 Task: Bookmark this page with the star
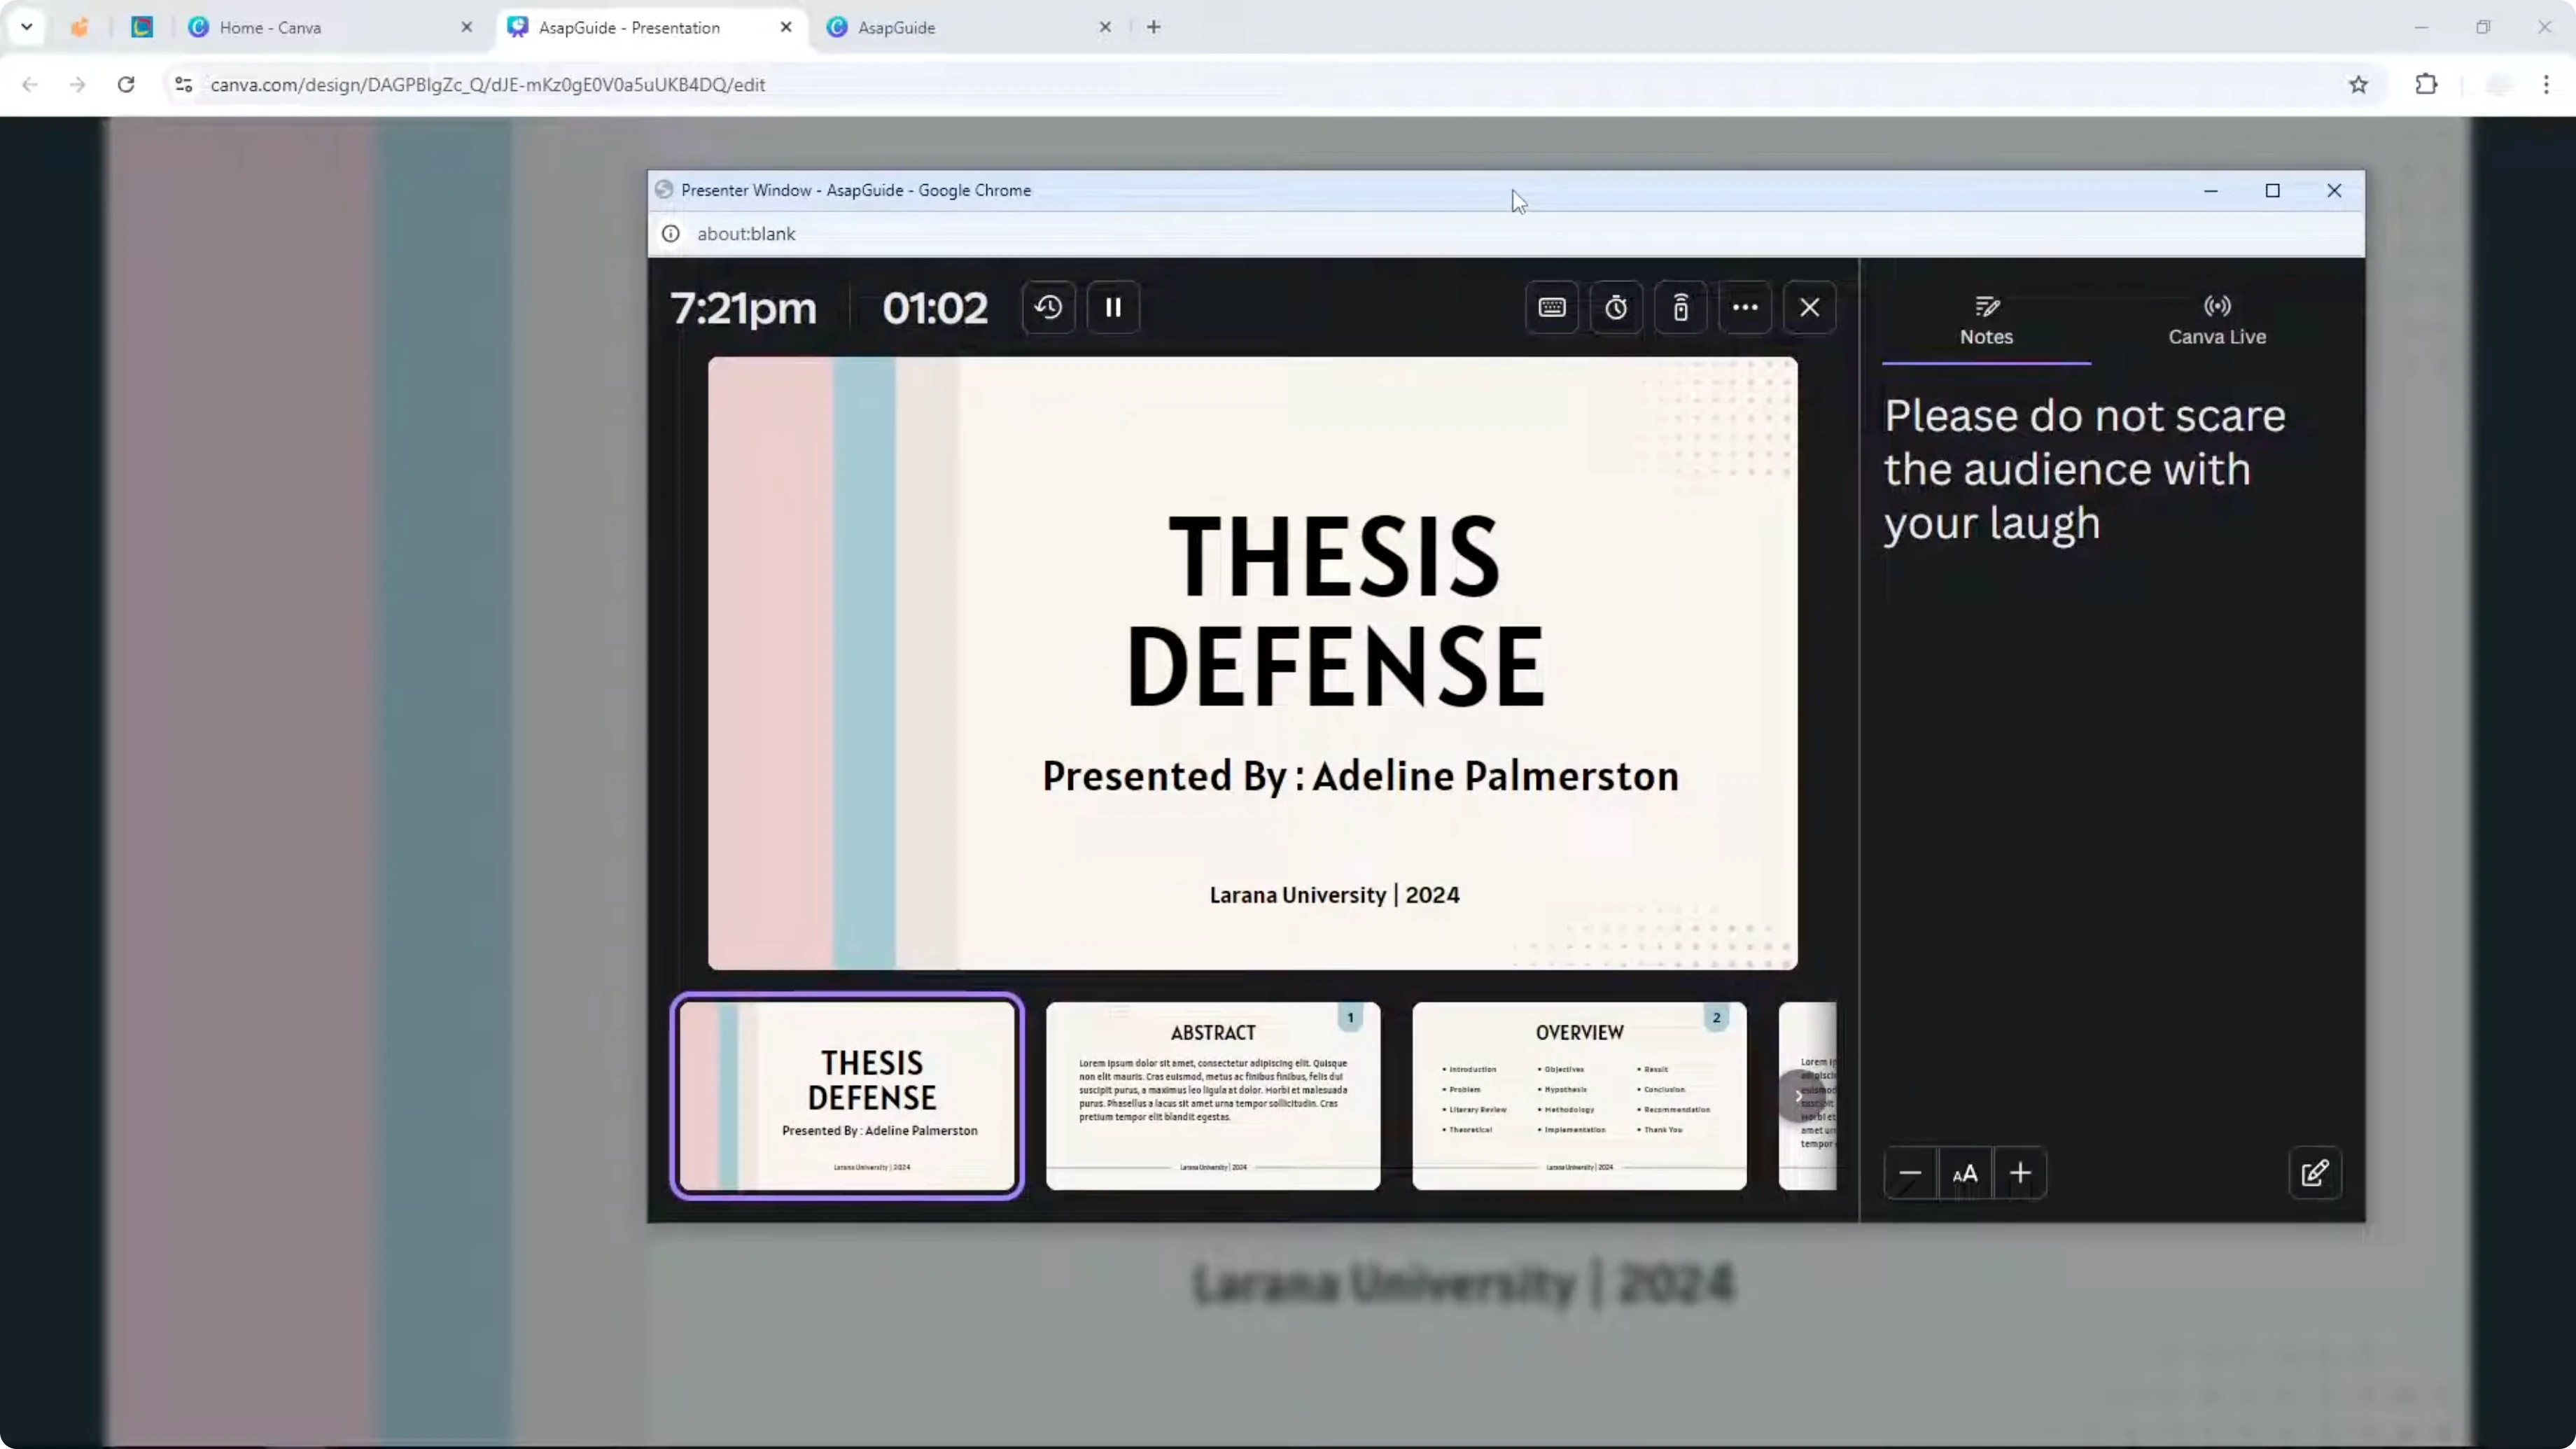2358,84
